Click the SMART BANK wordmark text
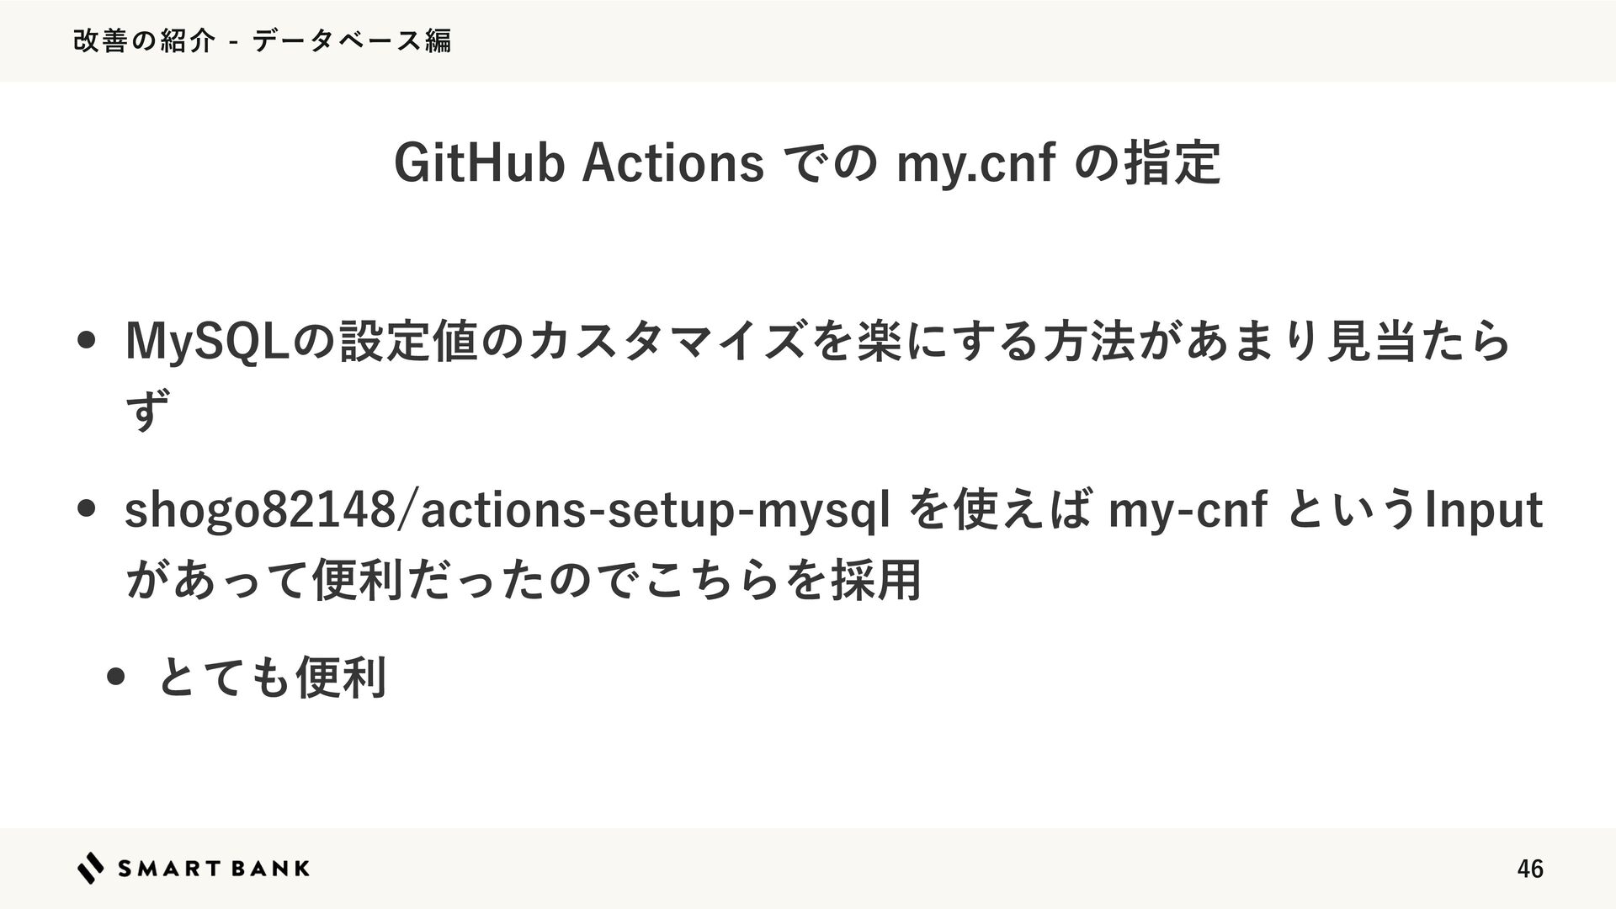Screen dimensions: 1616x909 [x=214, y=869]
